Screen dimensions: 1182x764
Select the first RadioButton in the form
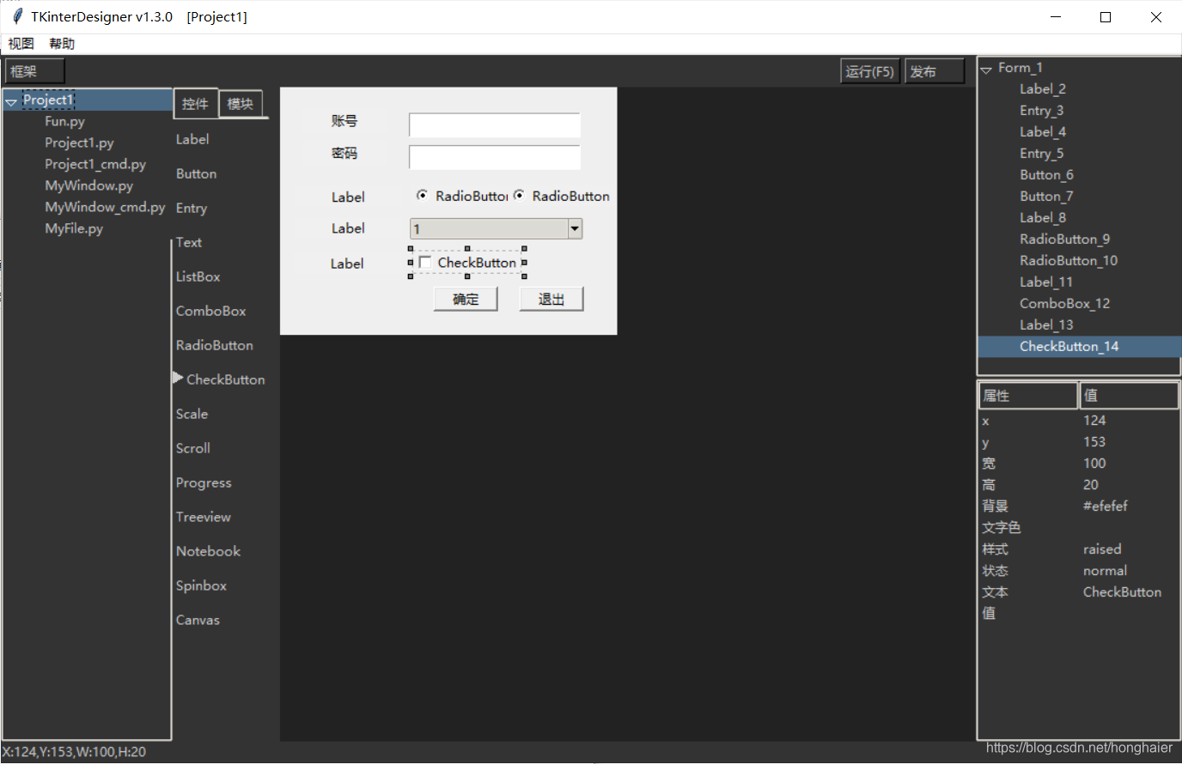tap(422, 196)
